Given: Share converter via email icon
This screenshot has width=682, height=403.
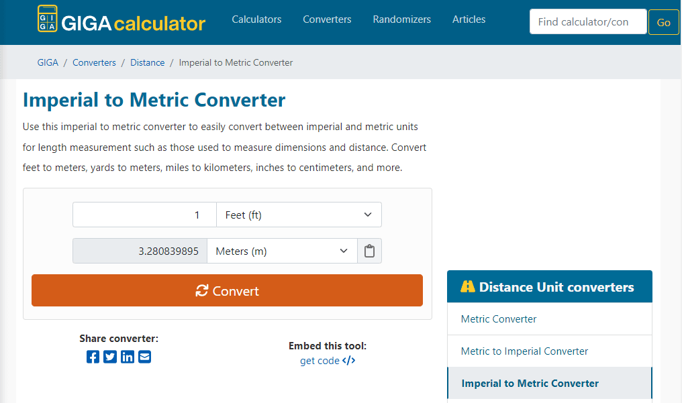Looking at the screenshot, I should [x=145, y=357].
